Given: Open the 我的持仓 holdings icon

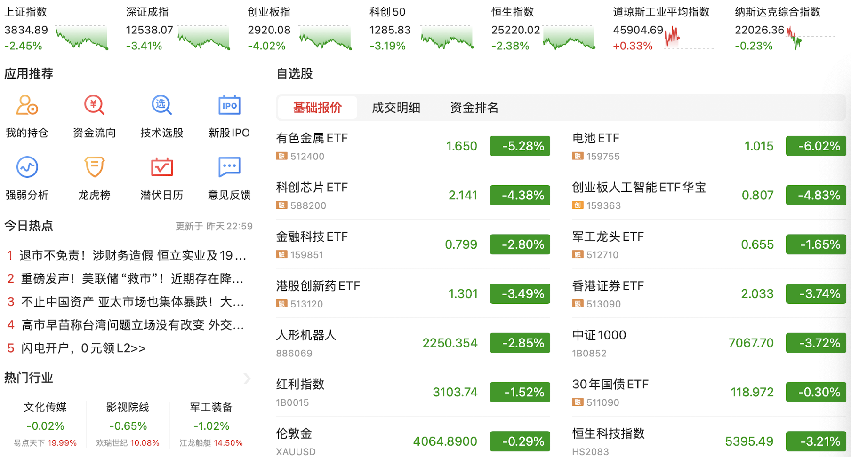Looking at the screenshot, I should [27, 105].
